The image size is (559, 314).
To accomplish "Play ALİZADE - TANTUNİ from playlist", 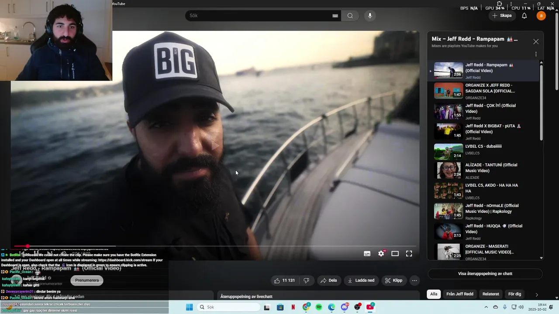I will 484,171.
